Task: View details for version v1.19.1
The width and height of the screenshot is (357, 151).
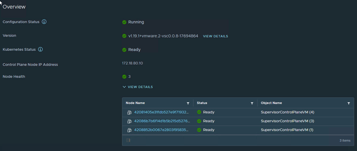Action: tap(215, 36)
